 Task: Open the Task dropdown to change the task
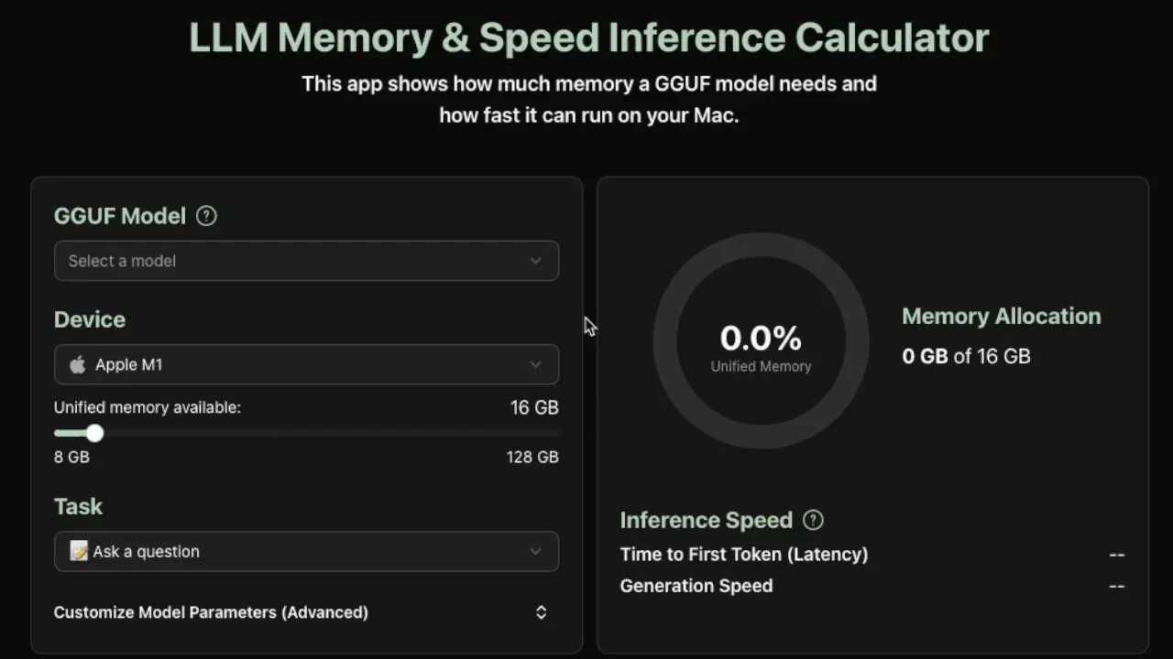coord(307,551)
